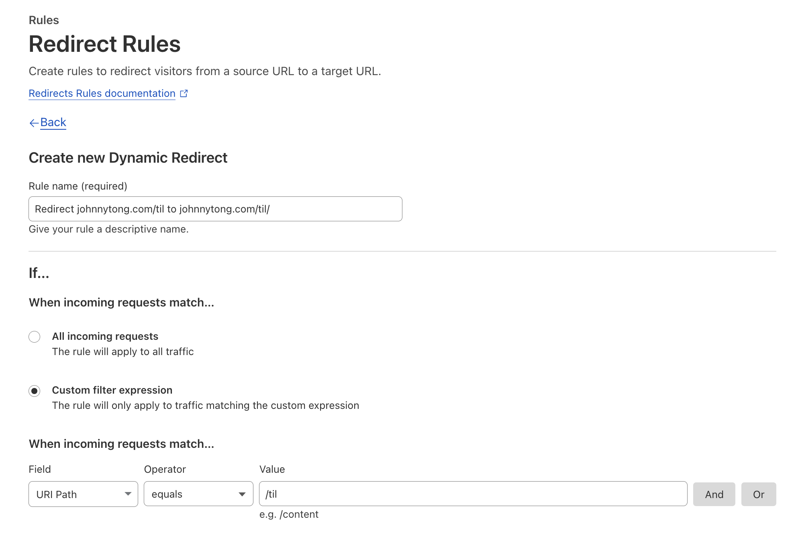The width and height of the screenshot is (800, 535).
Task: Click the URI Path dropdown arrow
Action: (x=128, y=494)
